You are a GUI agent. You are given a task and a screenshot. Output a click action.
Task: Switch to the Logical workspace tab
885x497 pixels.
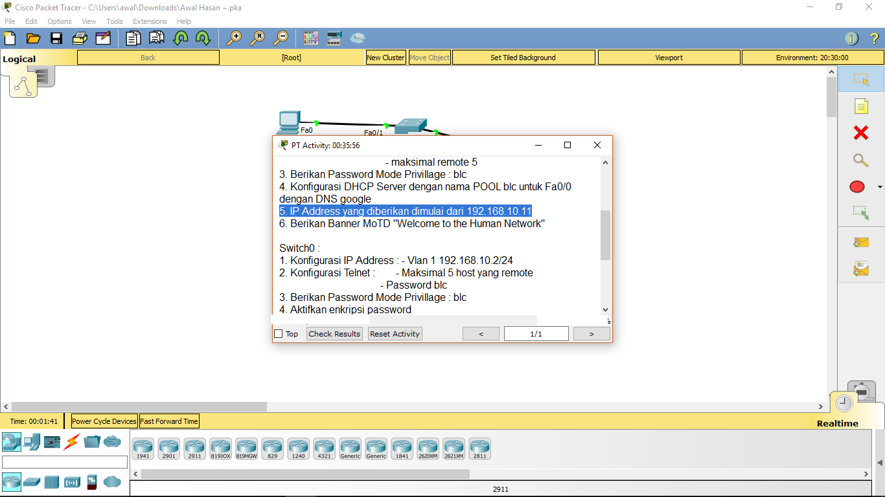tap(19, 59)
